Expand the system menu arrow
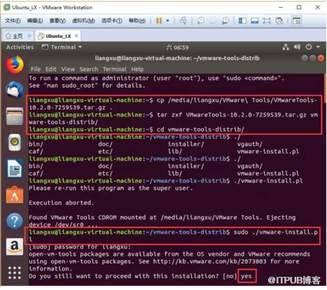The image size is (327, 290). [318, 47]
